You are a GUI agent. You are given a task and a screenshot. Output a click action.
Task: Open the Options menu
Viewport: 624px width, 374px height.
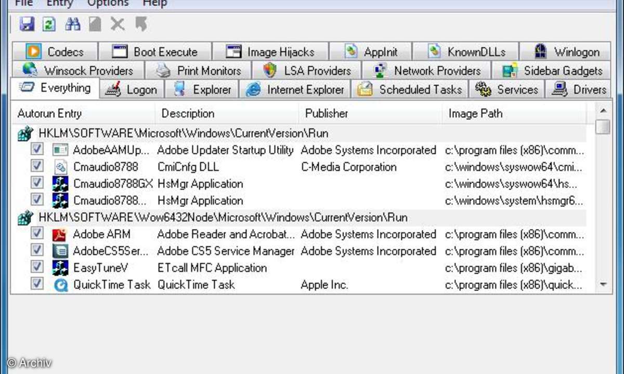[108, 3]
